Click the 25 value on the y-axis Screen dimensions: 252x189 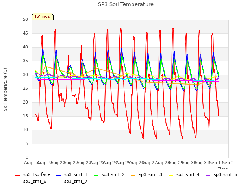(x=25, y=88)
